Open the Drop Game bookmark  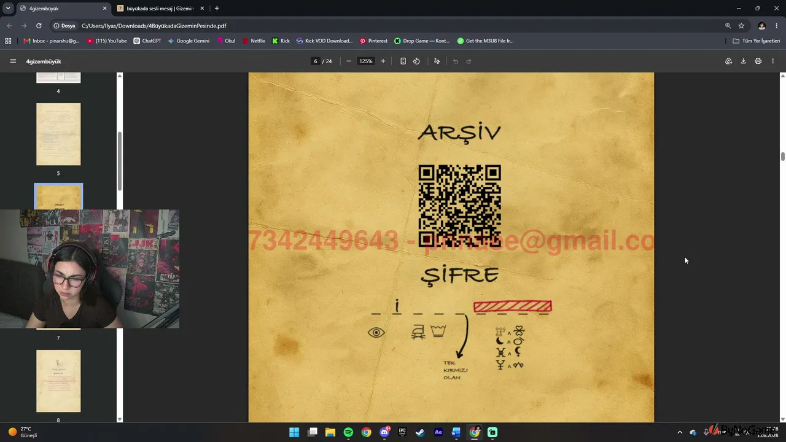click(422, 41)
